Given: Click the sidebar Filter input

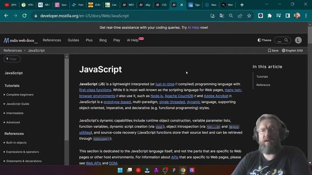Looking at the screenshot, I should click(12, 59).
